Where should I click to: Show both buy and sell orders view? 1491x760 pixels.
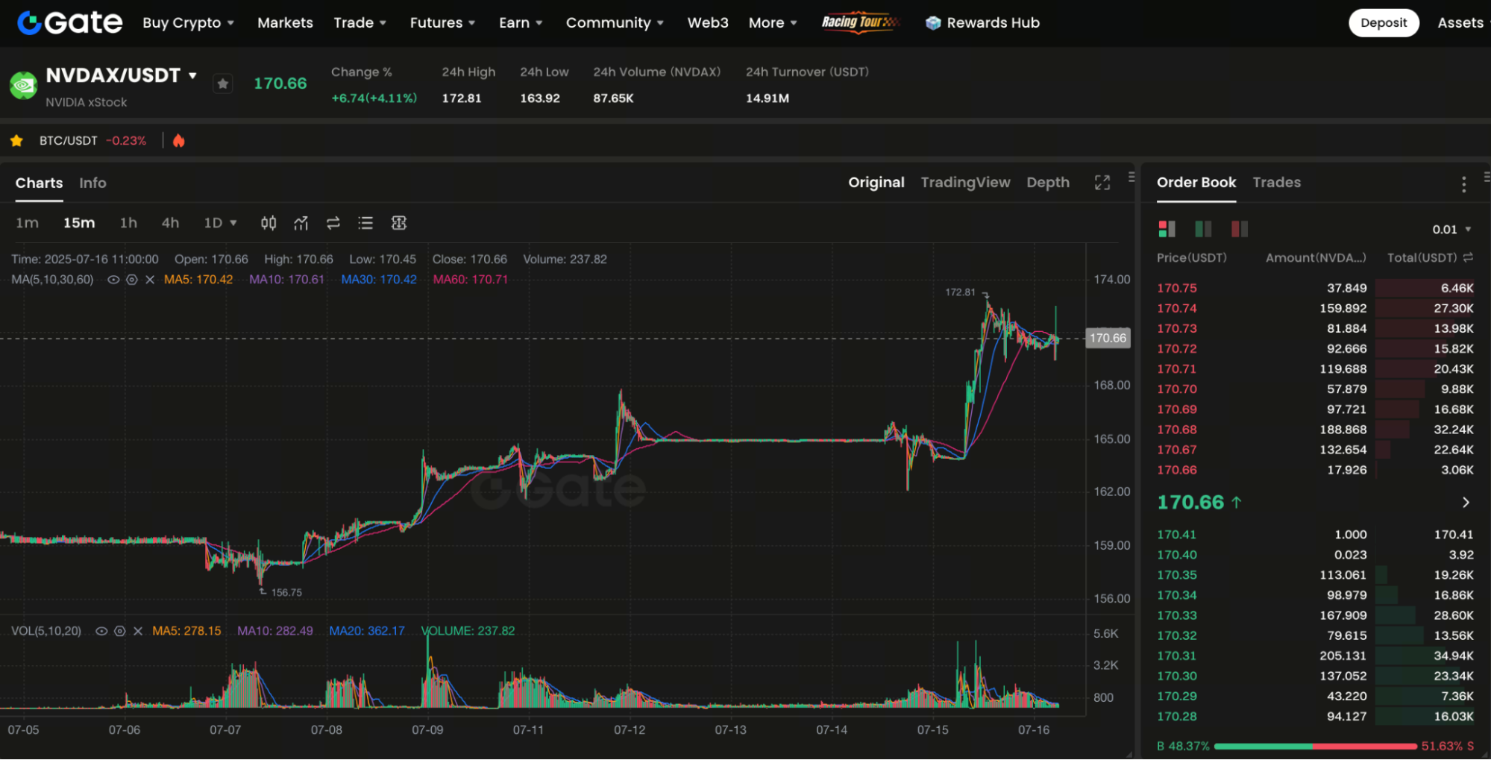point(1167,229)
